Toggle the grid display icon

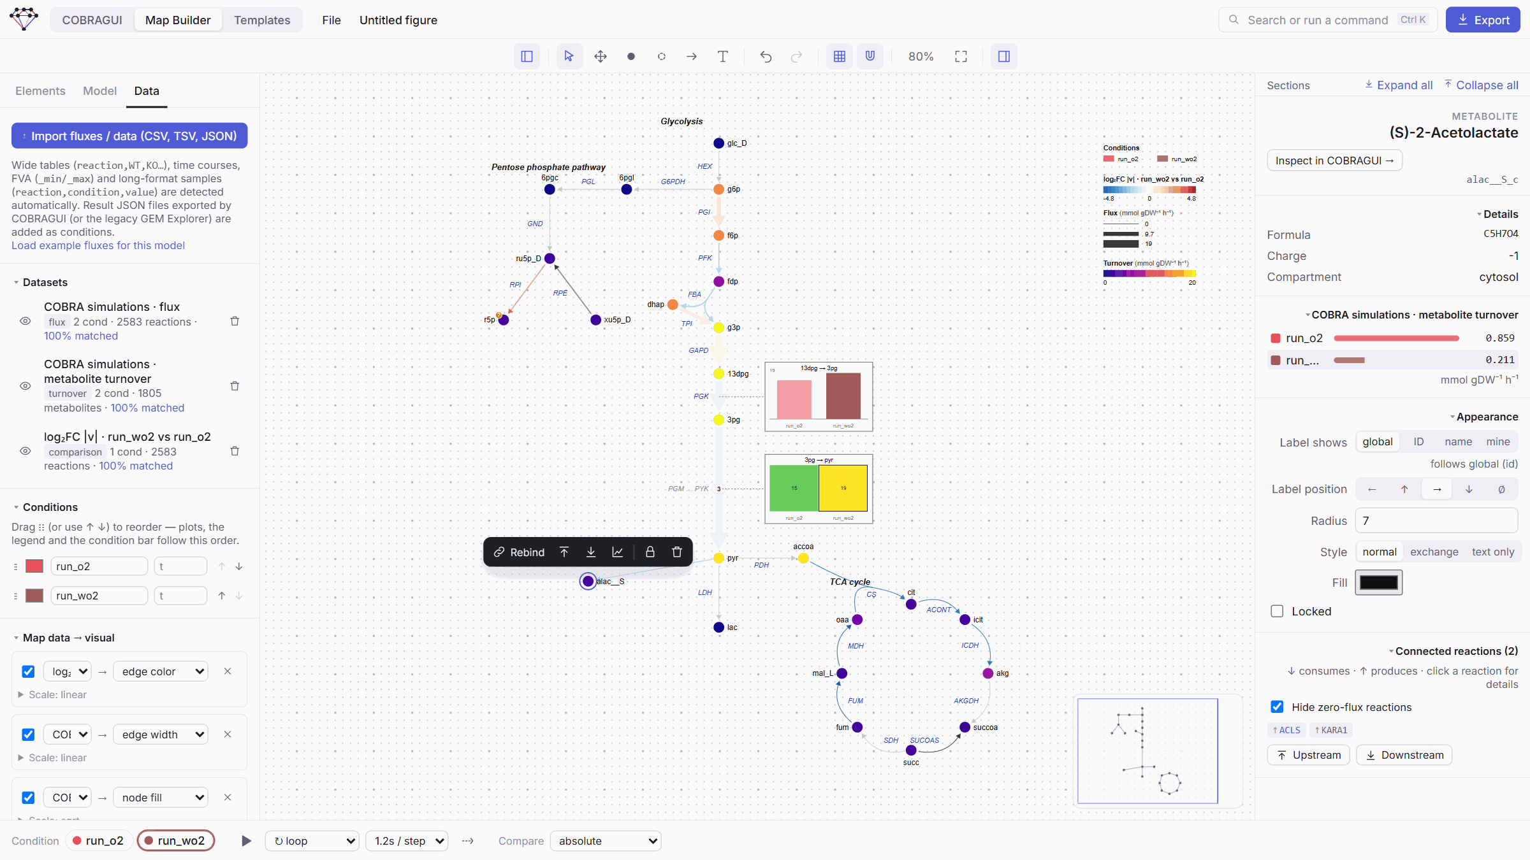840,57
